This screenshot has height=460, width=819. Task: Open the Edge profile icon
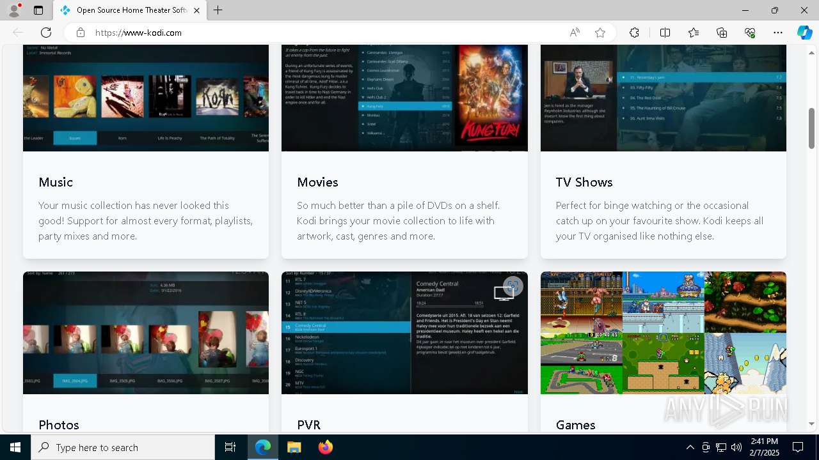click(x=14, y=10)
